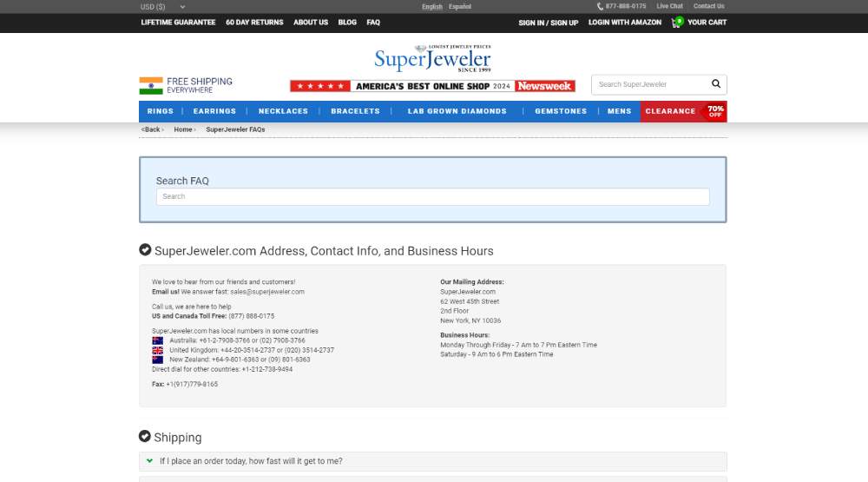Image resolution: width=868 pixels, height=482 pixels.
Task: Go back via the Back breadcrumb
Action: click(150, 129)
